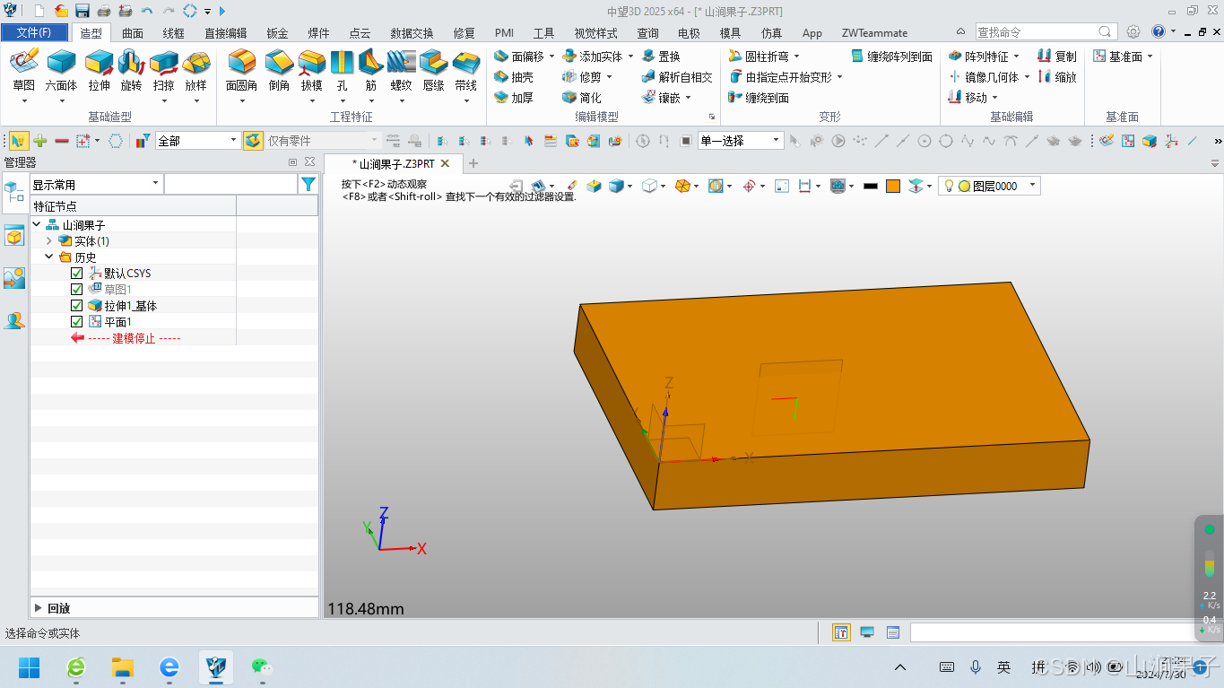Collapse the 历史 history node

[49, 257]
